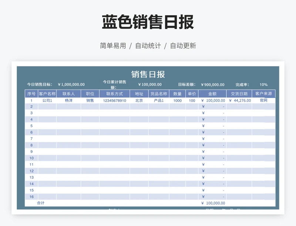Select row number 5 cell
Viewport: 296px width, 226px height.
31,126
